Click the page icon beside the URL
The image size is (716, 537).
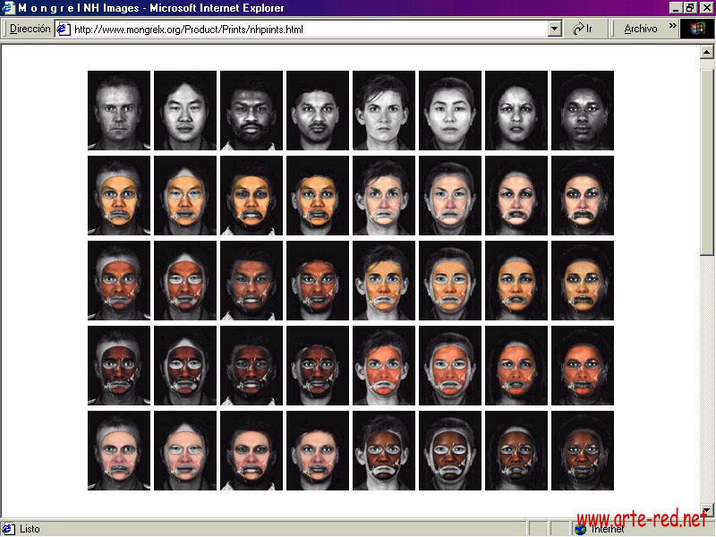point(64,29)
